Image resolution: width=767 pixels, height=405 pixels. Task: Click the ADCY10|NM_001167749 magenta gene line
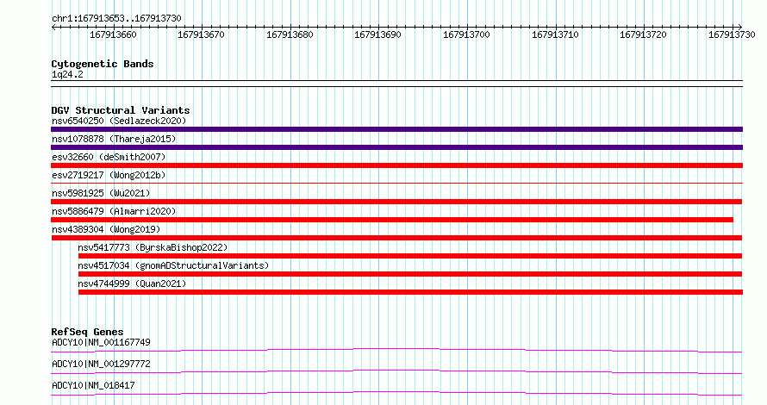(x=396, y=350)
